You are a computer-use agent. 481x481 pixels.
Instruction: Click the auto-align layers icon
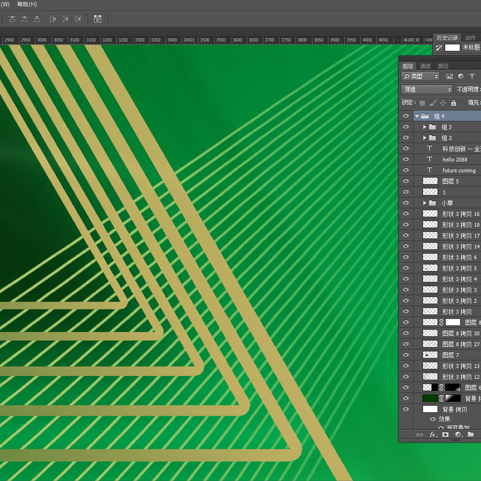pyautogui.click(x=98, y=19)
